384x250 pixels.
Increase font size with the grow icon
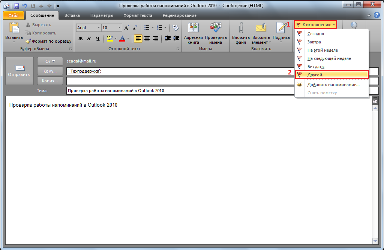pos(126,28)
